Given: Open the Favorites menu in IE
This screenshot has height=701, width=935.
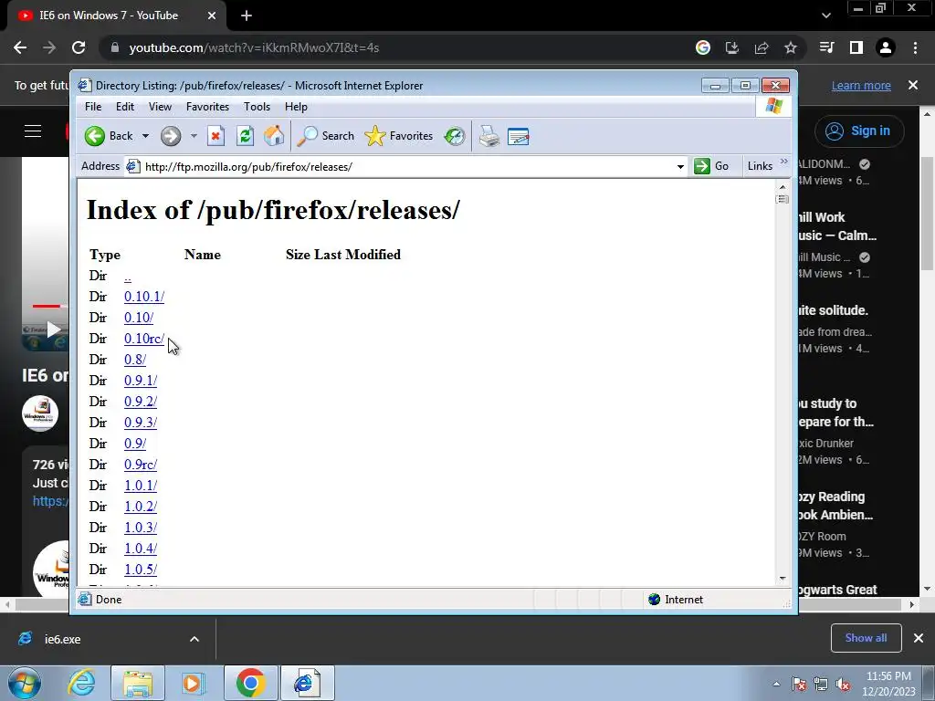Looking at the screenshot, I should 207,107.
